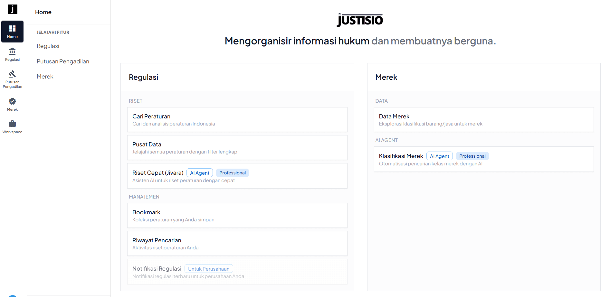This screenshot has width=610, height=297.
Task: Click the tagline 'Mengorganisir informasi hukum'
Action: pos(297,41)
